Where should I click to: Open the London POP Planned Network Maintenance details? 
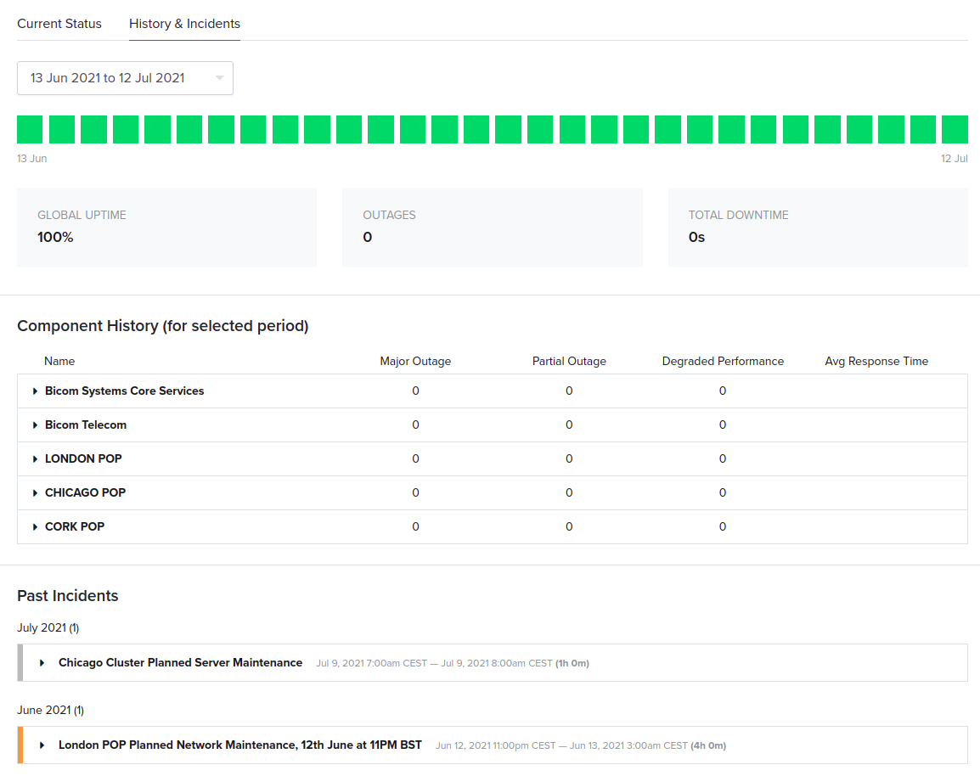[240, 745]
